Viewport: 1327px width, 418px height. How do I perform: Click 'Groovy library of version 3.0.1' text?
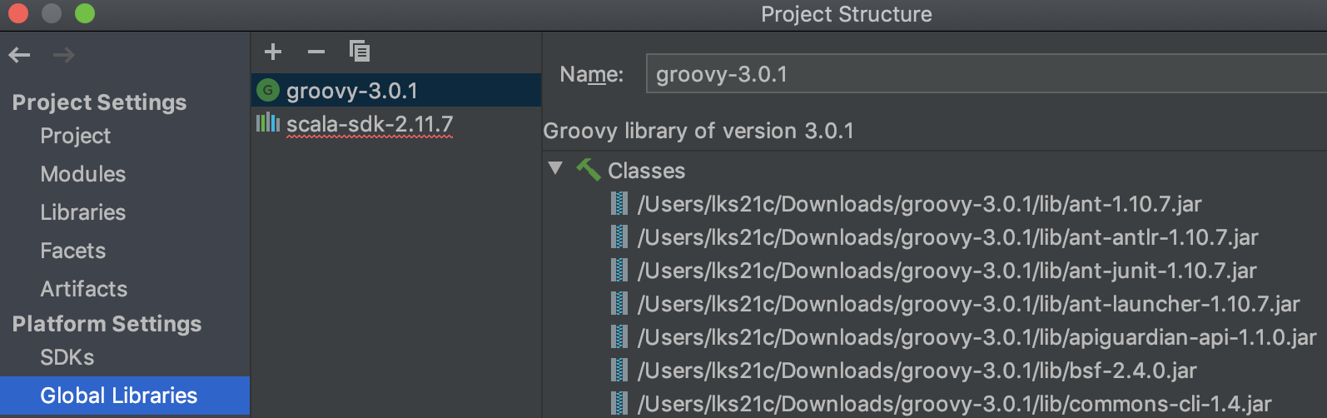(698, 131)
